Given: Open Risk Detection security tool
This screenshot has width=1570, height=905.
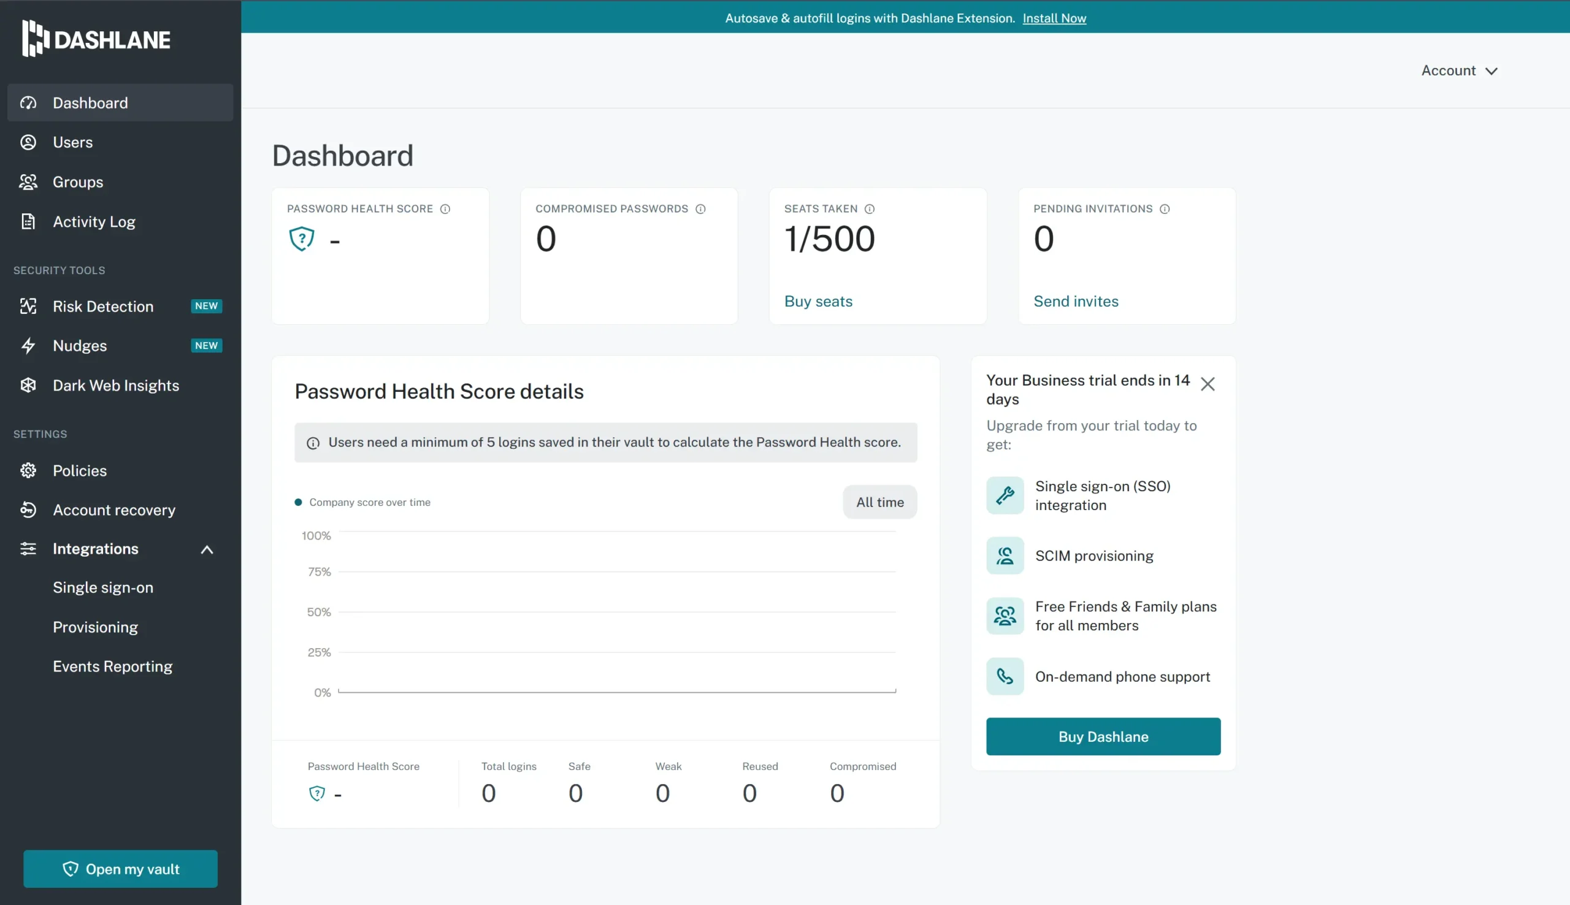Looking at the screenshot, I should click(x=29, y=306).
